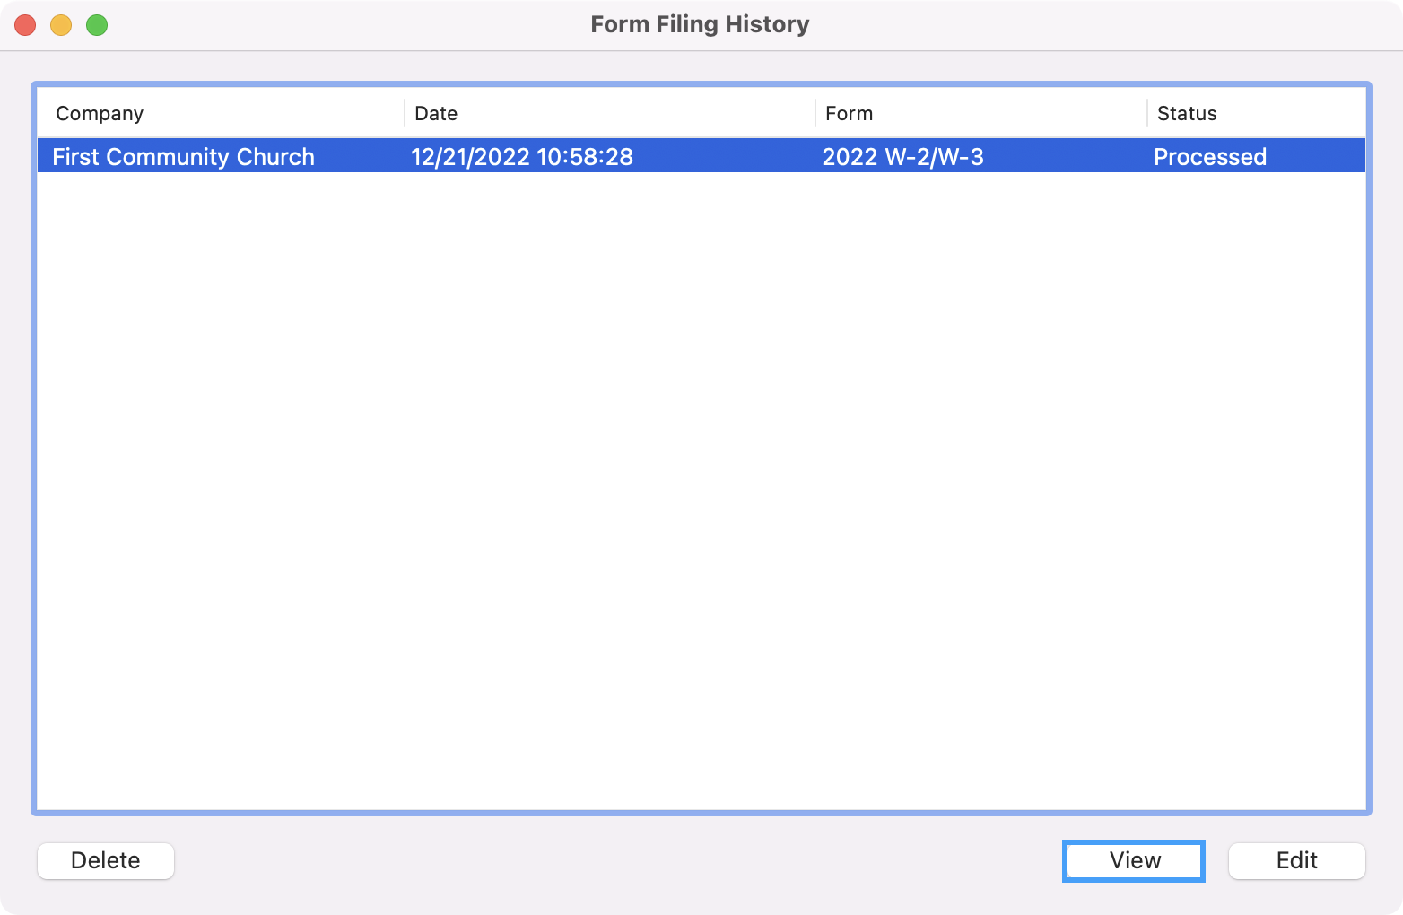Click the Processed status cell
Screen dimensions: 1403x915
click(1209, 157)
